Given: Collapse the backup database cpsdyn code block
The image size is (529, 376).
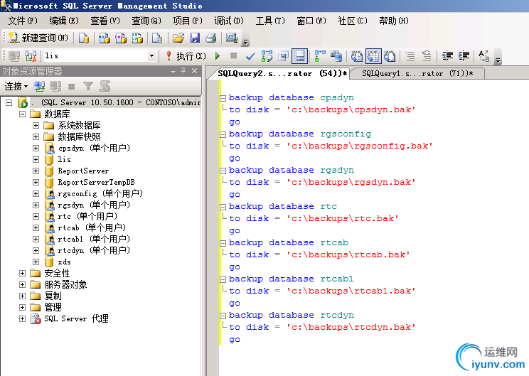Looking at the screenshot, I should (223, 98).
